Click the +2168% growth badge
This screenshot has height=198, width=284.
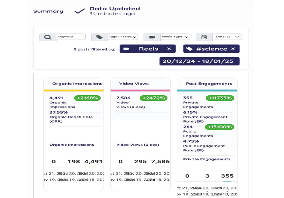click(x=87, y=98)
